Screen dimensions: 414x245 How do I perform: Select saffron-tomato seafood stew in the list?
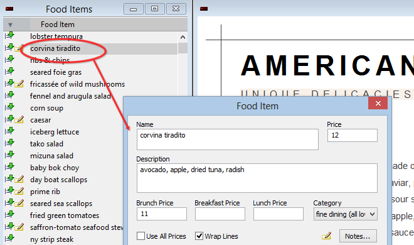tap(77, 227)
